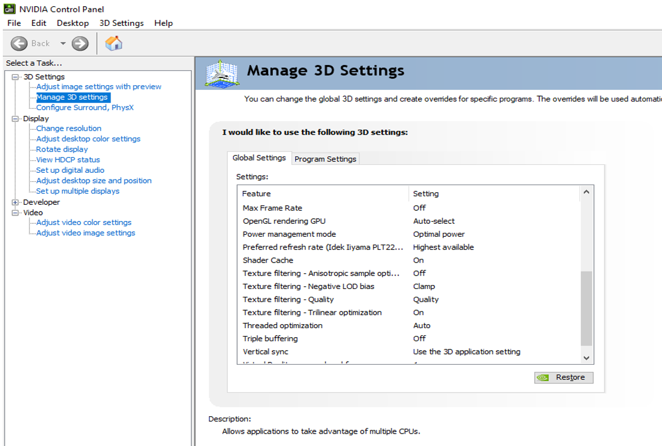The height and width of the screenshot is (446, 662).
Task: Open Adjust desktop size and position
Action: coord(94,181)
